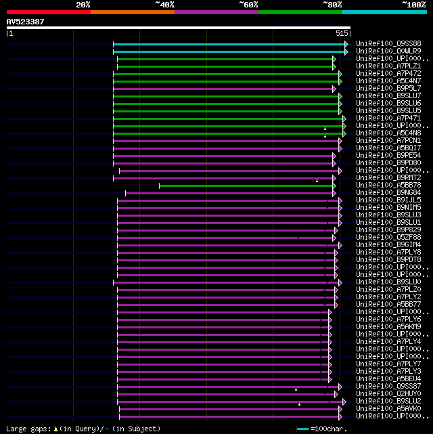Click the purple arrowhead ending the B9P5L7 alignment
This screenshot has height=434, width=433.
point(334,89)
